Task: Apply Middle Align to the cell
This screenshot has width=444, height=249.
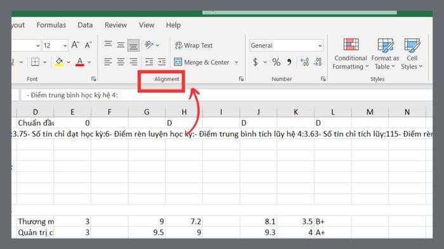Action: click(121, 45)
